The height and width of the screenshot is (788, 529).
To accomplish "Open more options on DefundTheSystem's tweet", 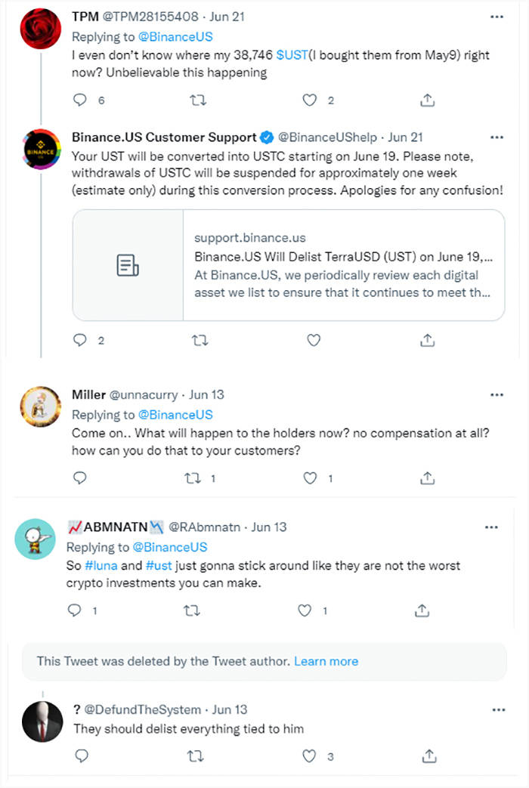I will click(498, 709).
